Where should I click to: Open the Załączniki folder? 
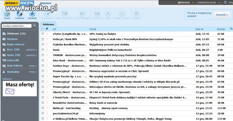[13, 60]
